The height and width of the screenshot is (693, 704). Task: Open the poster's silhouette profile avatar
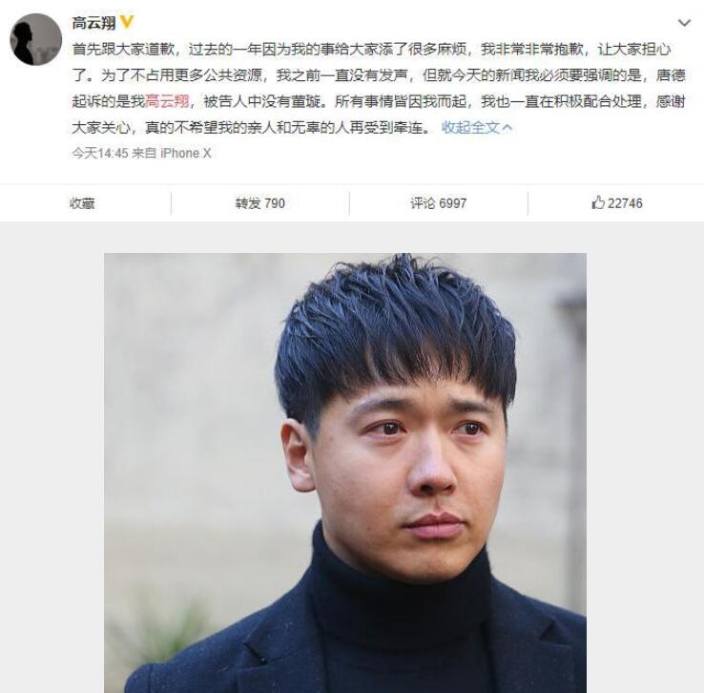[x=36, y=39]
